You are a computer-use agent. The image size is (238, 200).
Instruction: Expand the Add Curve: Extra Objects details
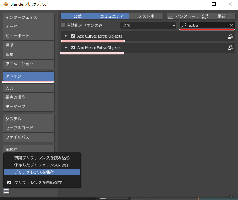[66, 36]
